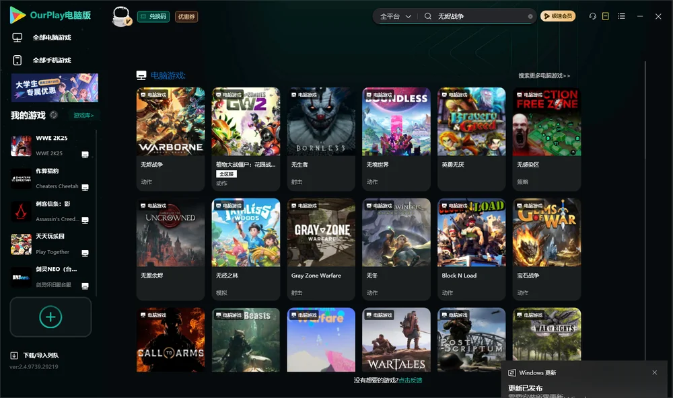This screenshot has width=673, height=398.
Task: Select 作弊猎豹 Cheaters Cheetah game
Action: (x=50, y=178)
